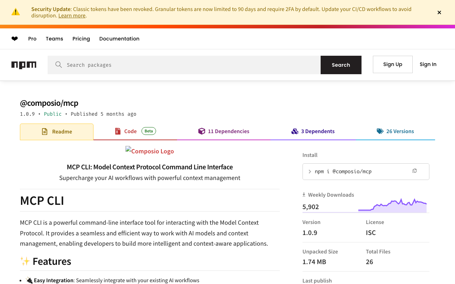Click the Composio Logo image
Image resolution: width=455 pixels, height=284 pixels.
pyautogui.click(x=150, y=151)
